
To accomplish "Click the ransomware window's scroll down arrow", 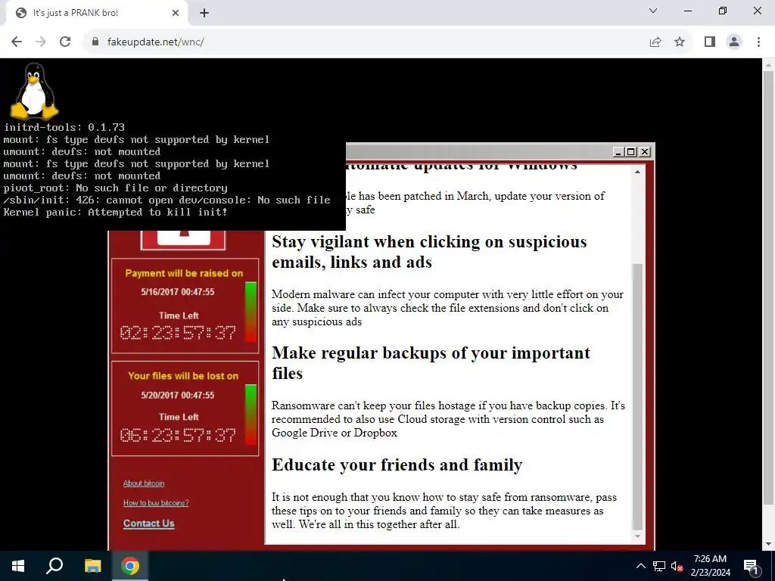I will pos(637,536).
